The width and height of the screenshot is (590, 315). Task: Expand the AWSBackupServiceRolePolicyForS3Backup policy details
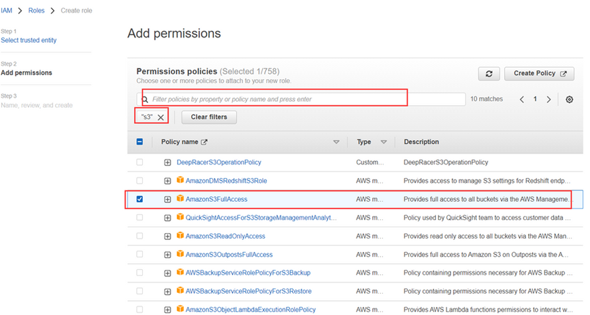point(168,273)
